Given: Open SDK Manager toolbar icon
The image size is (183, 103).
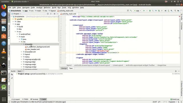Looking at the screenshot, I should coord(172,11).
